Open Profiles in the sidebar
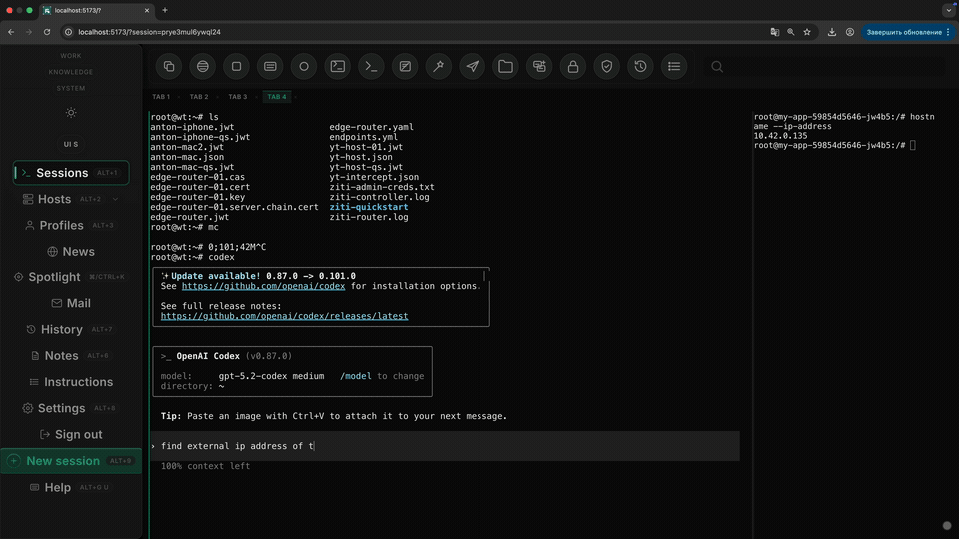This screenshot has width=959, height=539. coord(61,226)
